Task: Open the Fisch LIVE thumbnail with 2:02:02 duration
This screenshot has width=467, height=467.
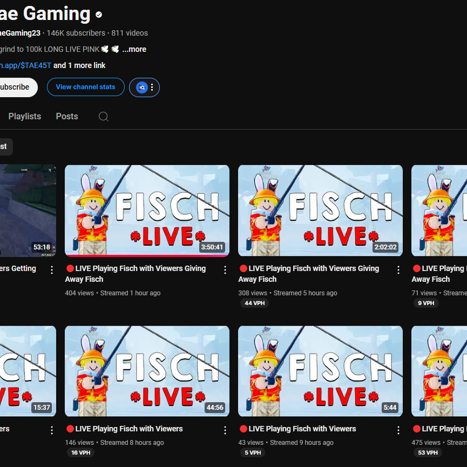Action: pos(321,211)
